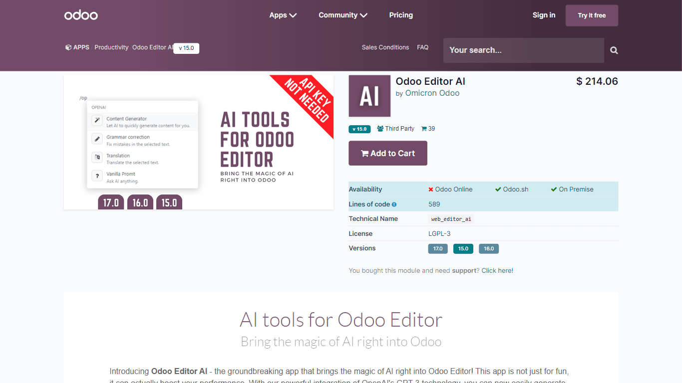Switch to version 16.0
This screenshot has width=682, height=383.
click(x=489, y=248)
